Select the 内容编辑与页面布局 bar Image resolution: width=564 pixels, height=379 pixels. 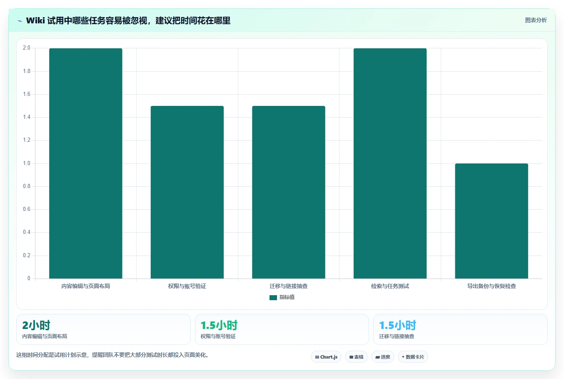tap(86, 163)
